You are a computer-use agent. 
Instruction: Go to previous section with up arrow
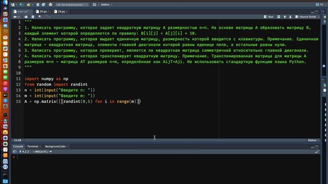[285, 17]
